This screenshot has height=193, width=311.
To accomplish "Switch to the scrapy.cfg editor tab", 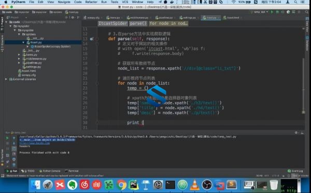I will 93,18.
